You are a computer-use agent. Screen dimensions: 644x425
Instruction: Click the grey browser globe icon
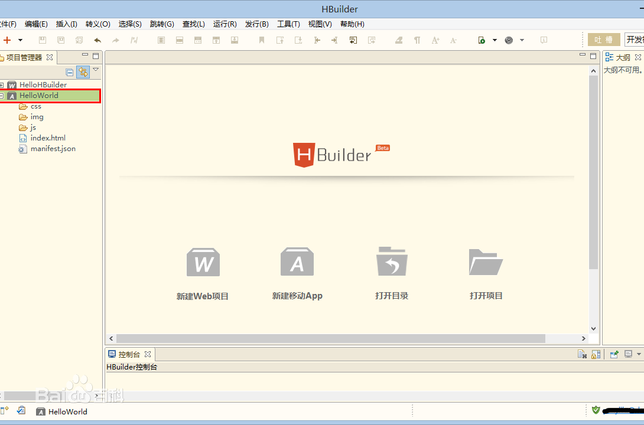point(509,40)
